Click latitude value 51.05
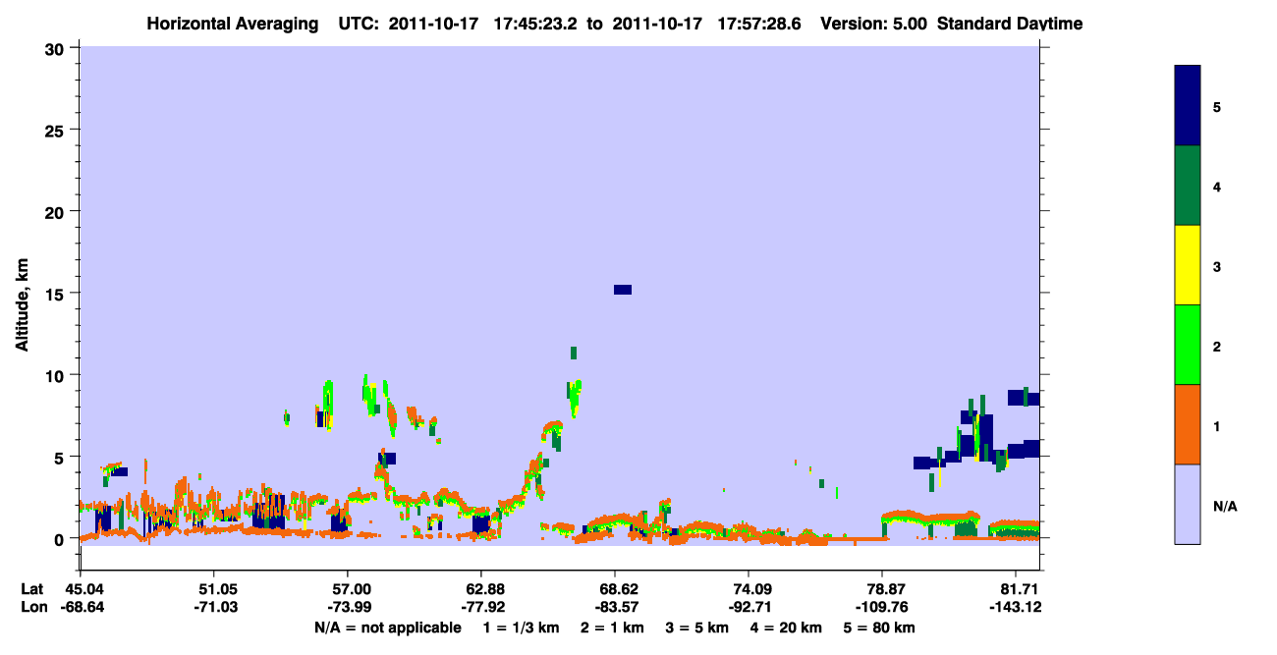This screenshot has width=1277, height=655. click(x=214, y=588)
